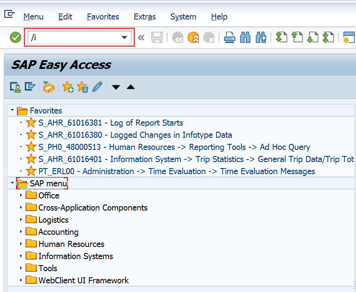This screenshot has width=356, height=292.
Task: Click the SAP Menu icon in application toolbar
Action: [30, 87]
